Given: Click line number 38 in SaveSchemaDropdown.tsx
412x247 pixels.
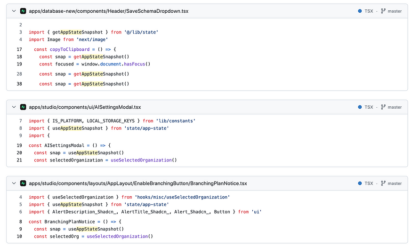Looking at the screenshot, I should coord(19,84).
